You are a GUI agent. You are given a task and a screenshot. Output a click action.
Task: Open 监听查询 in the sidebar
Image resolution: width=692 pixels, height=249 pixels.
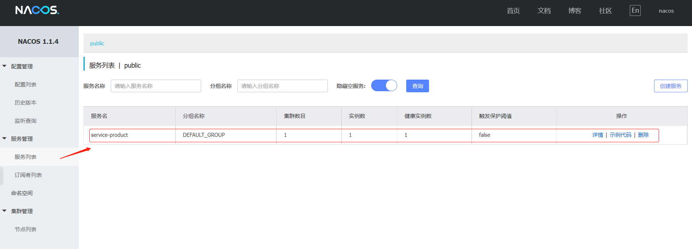[25, 121]
